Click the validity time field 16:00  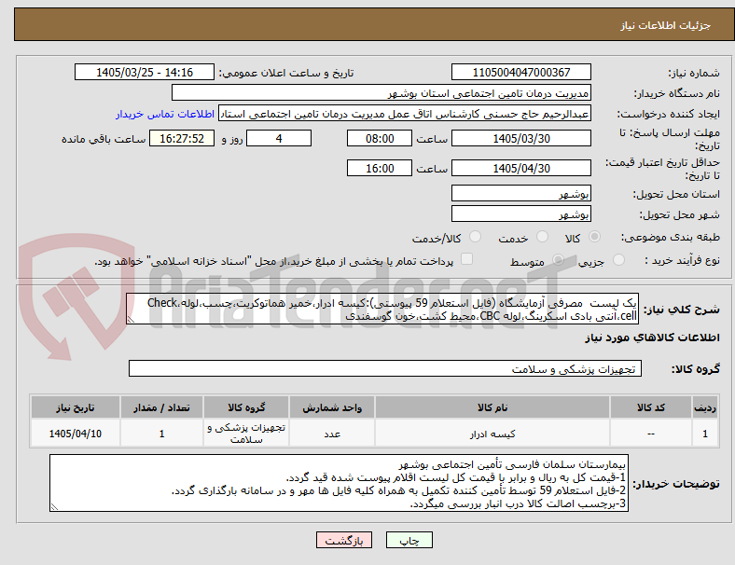point(380,168)
